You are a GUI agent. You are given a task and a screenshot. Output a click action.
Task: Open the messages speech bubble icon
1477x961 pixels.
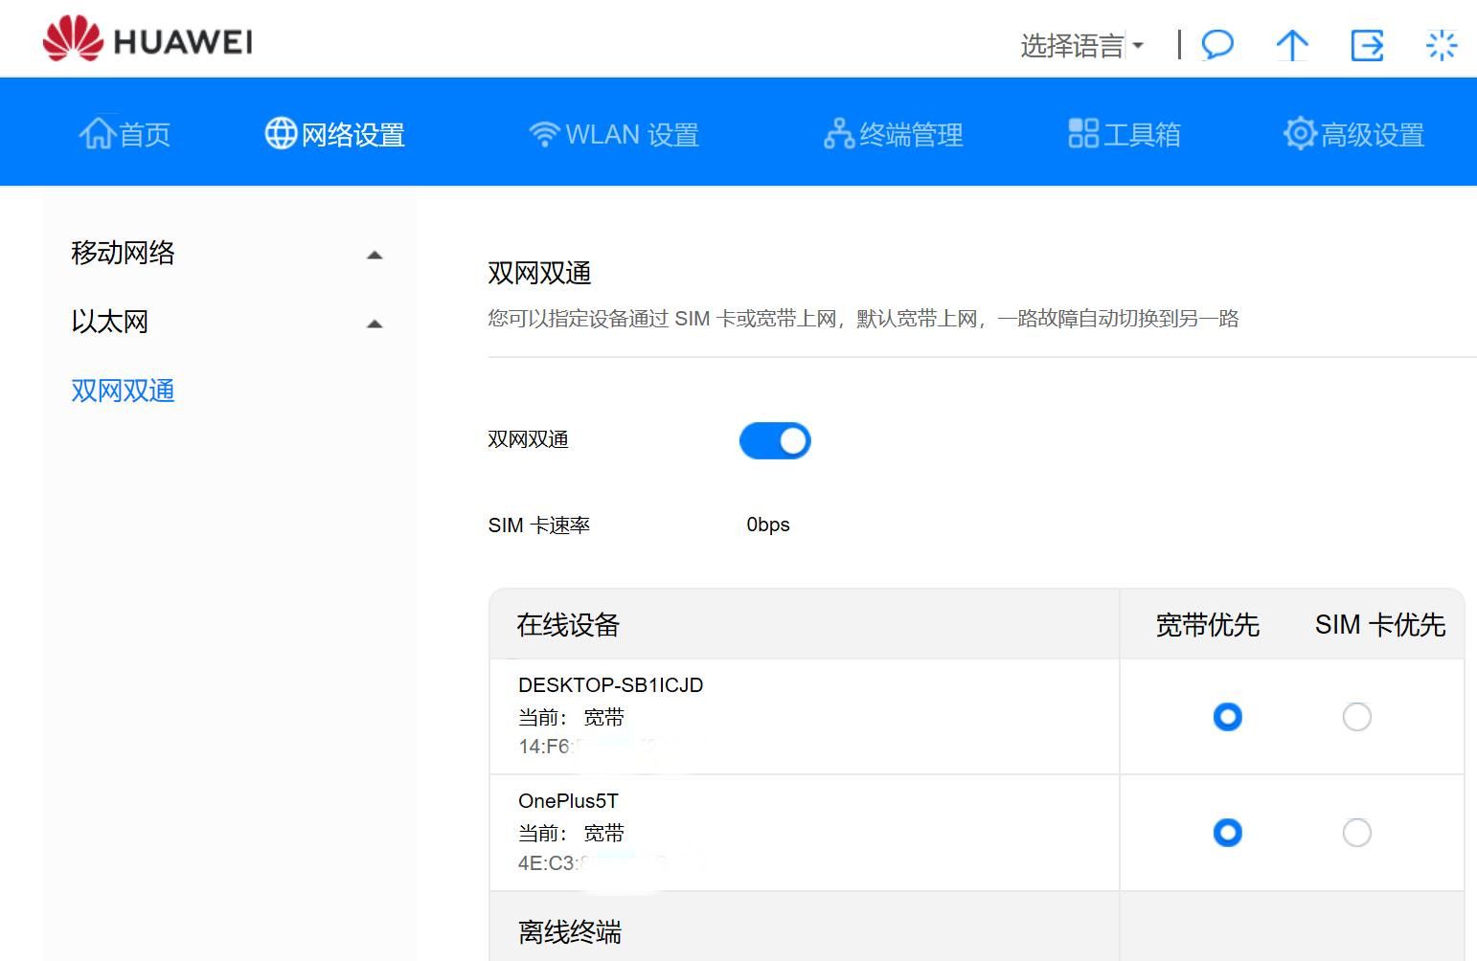pos(1217,44)
